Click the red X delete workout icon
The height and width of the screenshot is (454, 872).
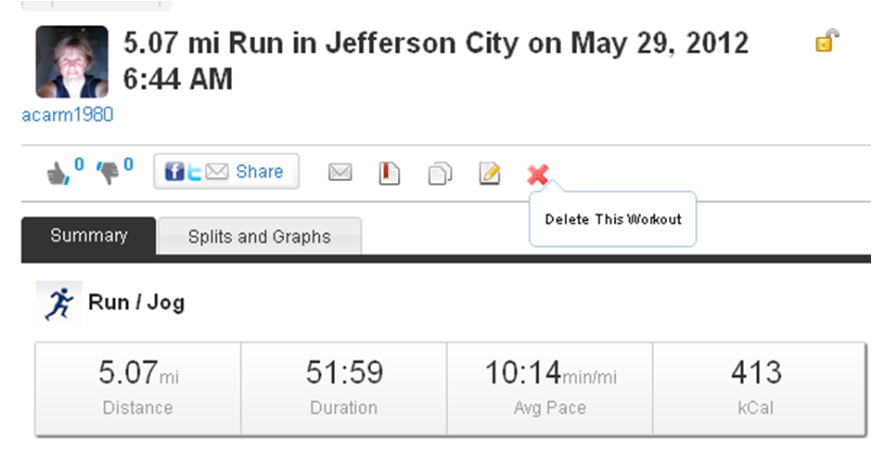(x=537, y=173)
